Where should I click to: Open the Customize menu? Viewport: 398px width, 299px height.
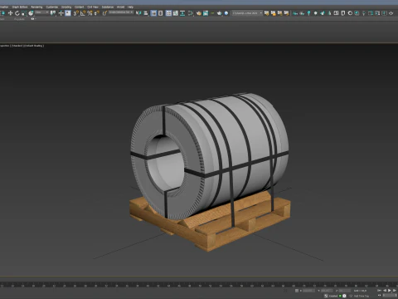point(51,7)
